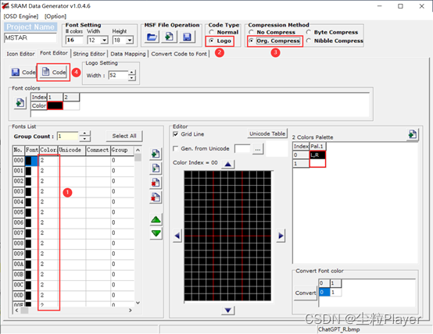This screenshot has height=334, width=433.
Task: Click the import MSF file icon
Action: 169,37
